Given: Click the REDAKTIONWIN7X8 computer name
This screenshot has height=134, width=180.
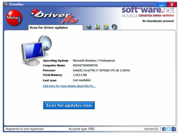Looking at the screenshot, I should pos(85,65).
